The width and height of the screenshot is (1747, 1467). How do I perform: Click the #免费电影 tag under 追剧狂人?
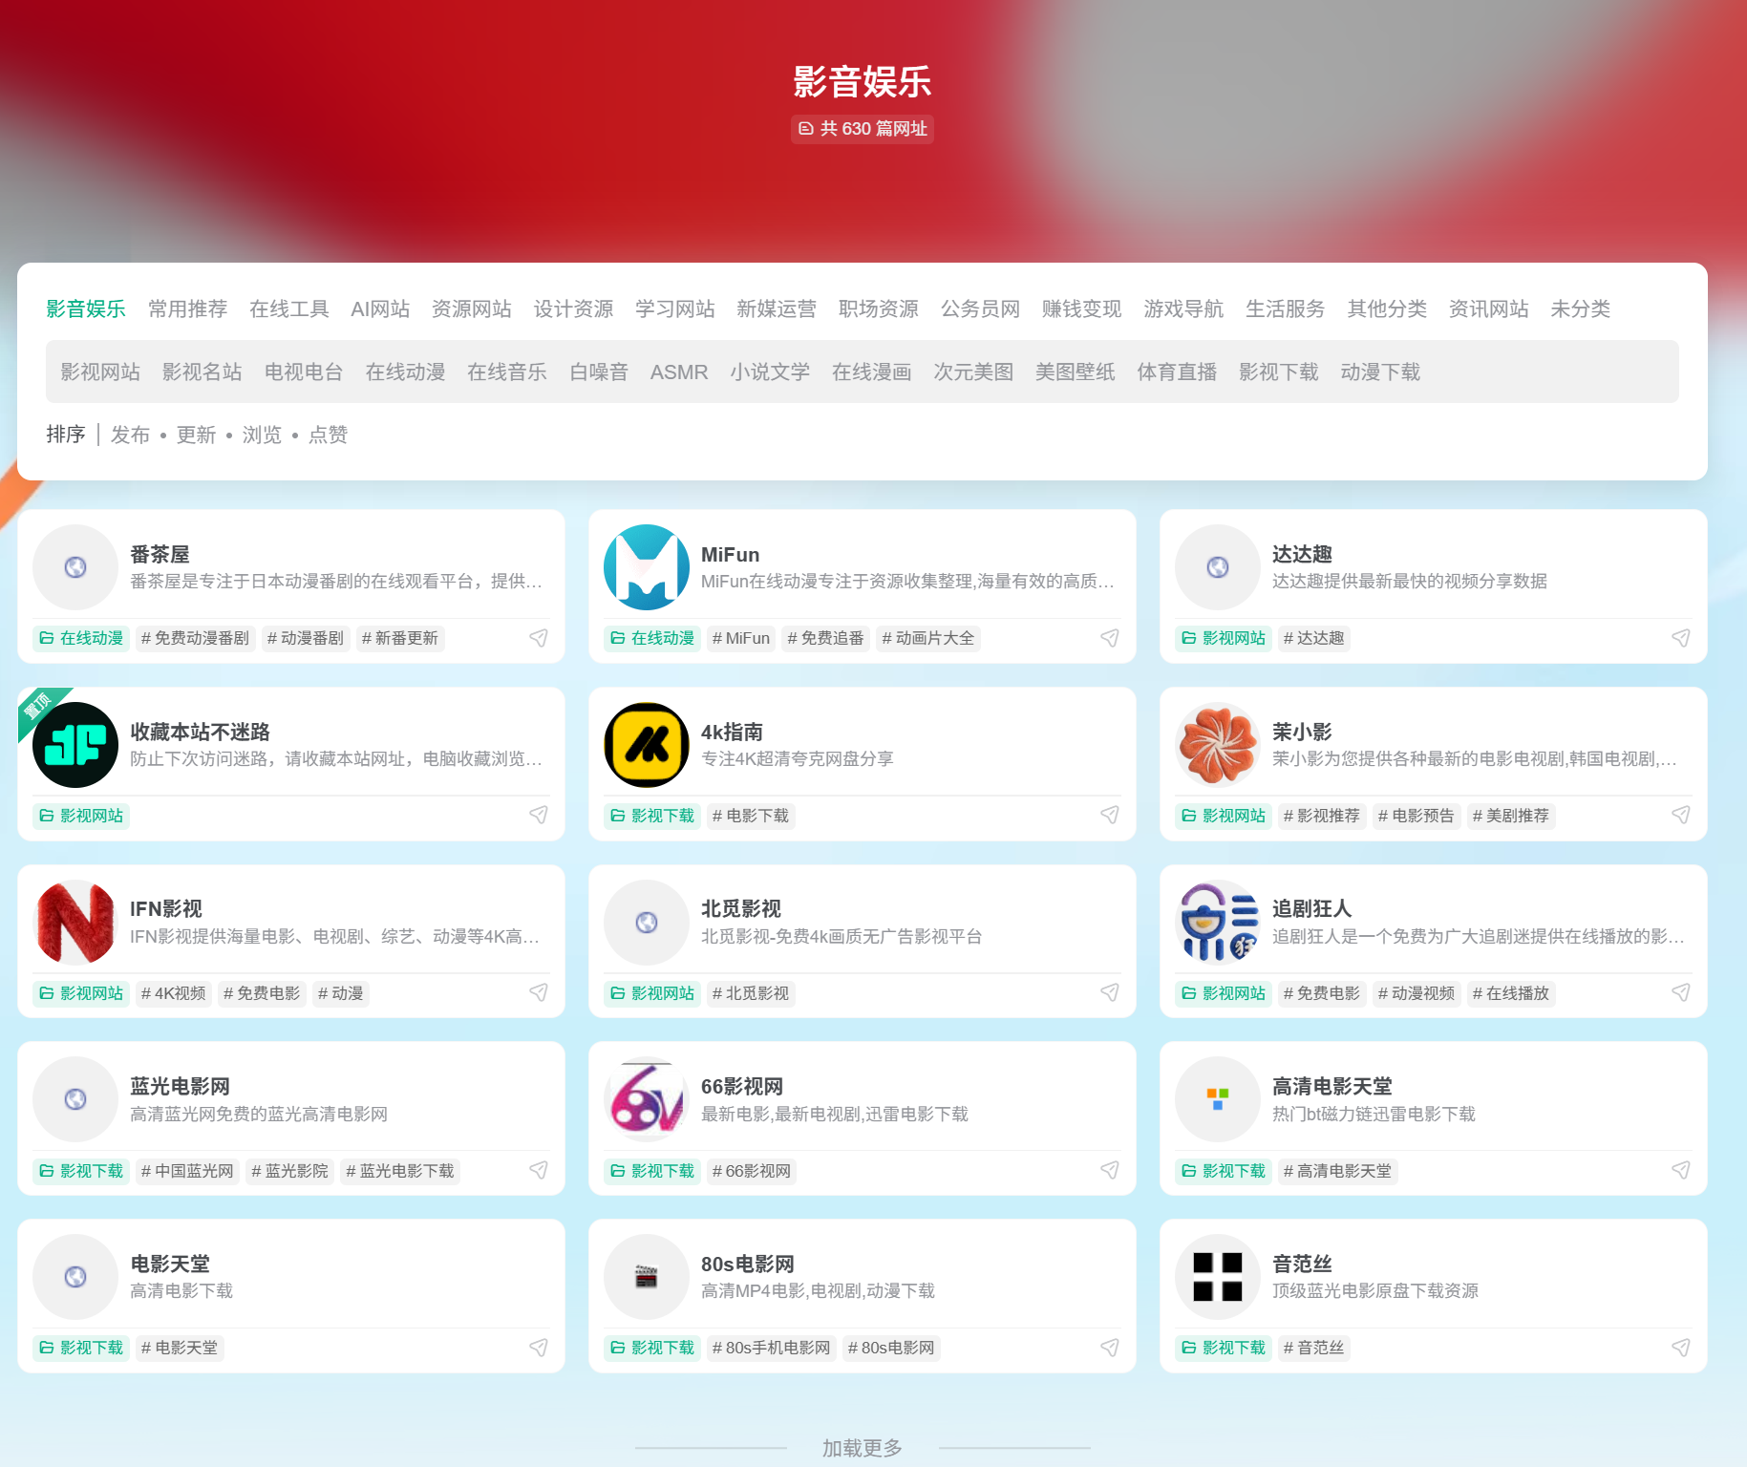pyautogui.click(x=1321, y=993)
